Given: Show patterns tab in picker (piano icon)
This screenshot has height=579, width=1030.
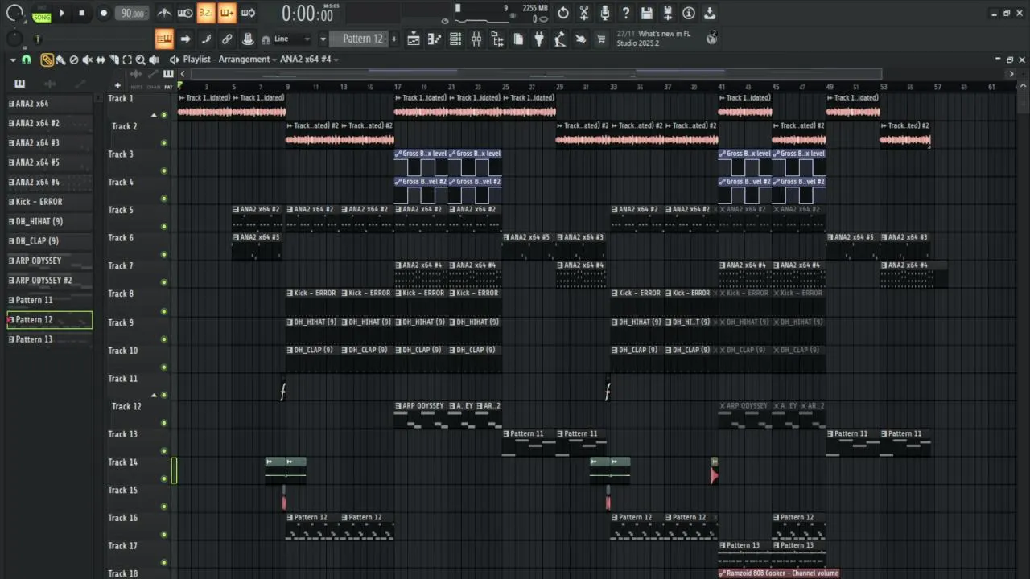Looking at the screenshot, I should [19, 84].
